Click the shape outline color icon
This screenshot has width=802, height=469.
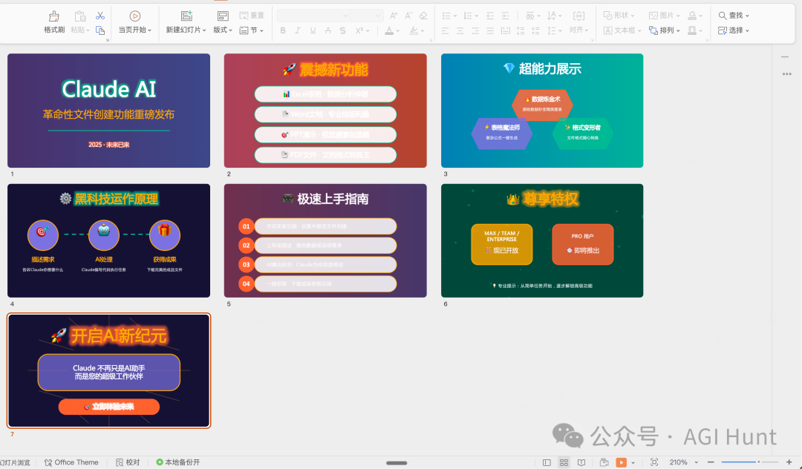pyautogui.click(x=692, y=30)
